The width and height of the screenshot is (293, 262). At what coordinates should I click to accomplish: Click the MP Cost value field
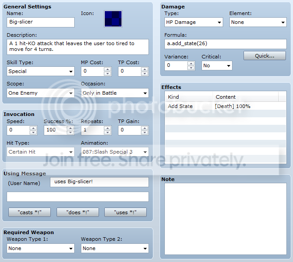[x=93, y=71]
